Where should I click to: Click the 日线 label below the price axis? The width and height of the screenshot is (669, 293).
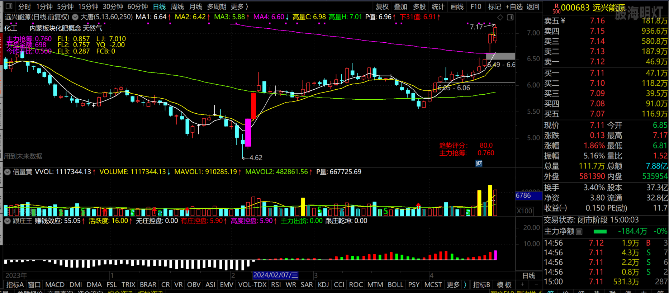(x=529, y=276)
